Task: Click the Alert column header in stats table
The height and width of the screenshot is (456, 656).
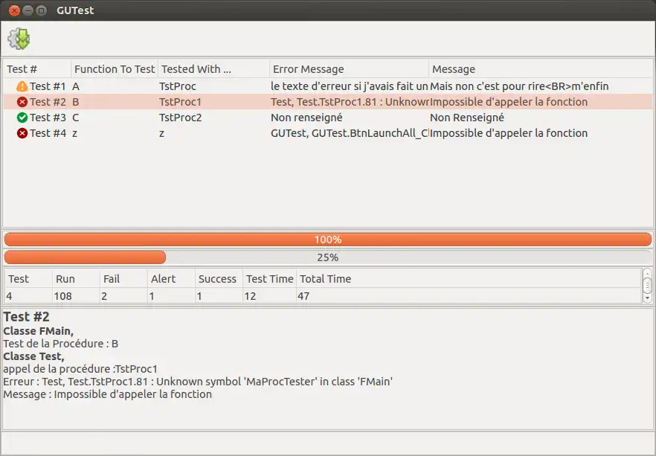Action: pyautogui.click(x=171, y=279)
